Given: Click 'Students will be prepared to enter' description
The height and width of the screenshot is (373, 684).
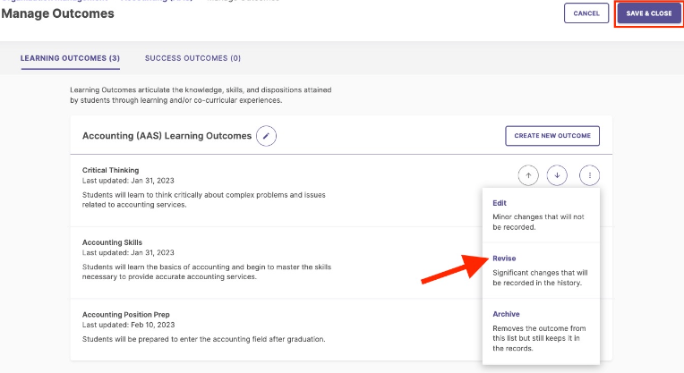Looking at the screenshot, I should (204, 339).
